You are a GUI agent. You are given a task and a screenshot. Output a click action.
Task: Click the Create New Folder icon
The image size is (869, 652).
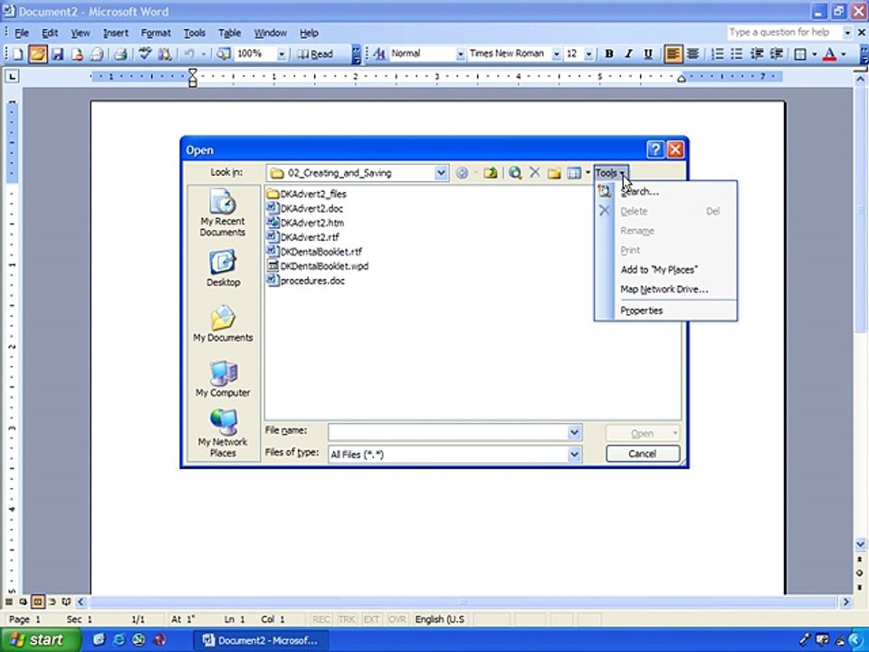[x=554, y=173]
